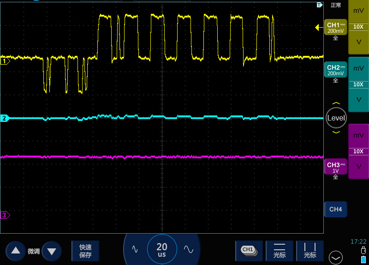The width and height of the screenshot is (369, 265).
Task: Tap the fine-tune down arrow button
Action: [x=52, y=251]
